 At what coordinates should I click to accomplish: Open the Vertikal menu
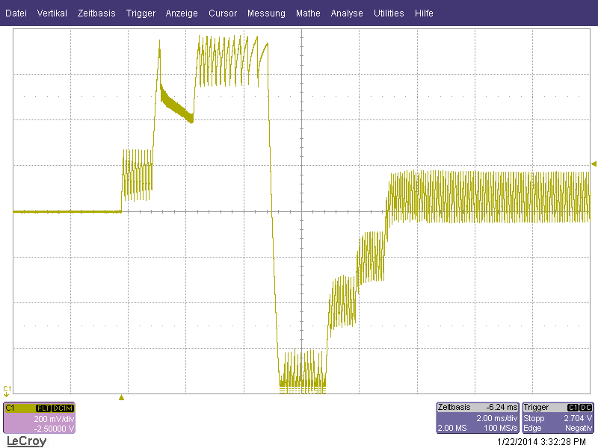pyautogui.click(x=52, y=13)
